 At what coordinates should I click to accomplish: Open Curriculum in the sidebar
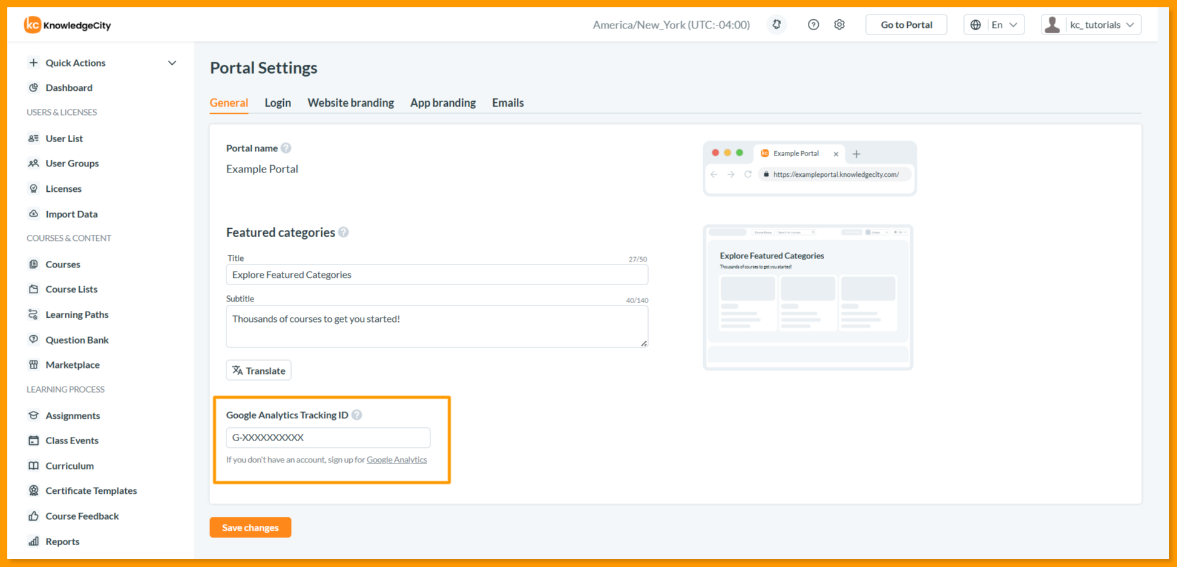(70, 466)
